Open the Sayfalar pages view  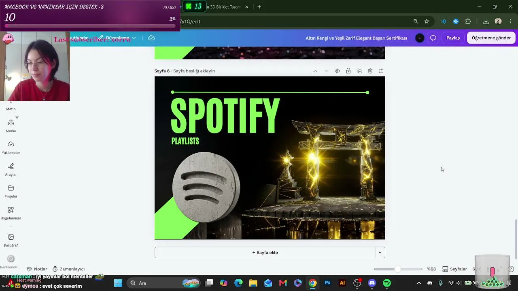[454, 269]
